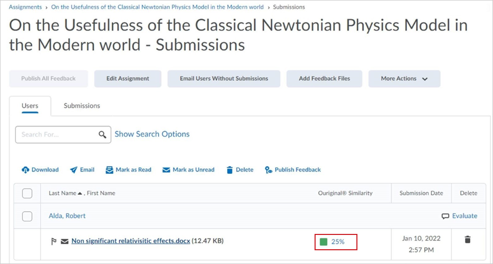Toggle the select-all checkbox in header
493x264 pixels.
tap(27, 193)
